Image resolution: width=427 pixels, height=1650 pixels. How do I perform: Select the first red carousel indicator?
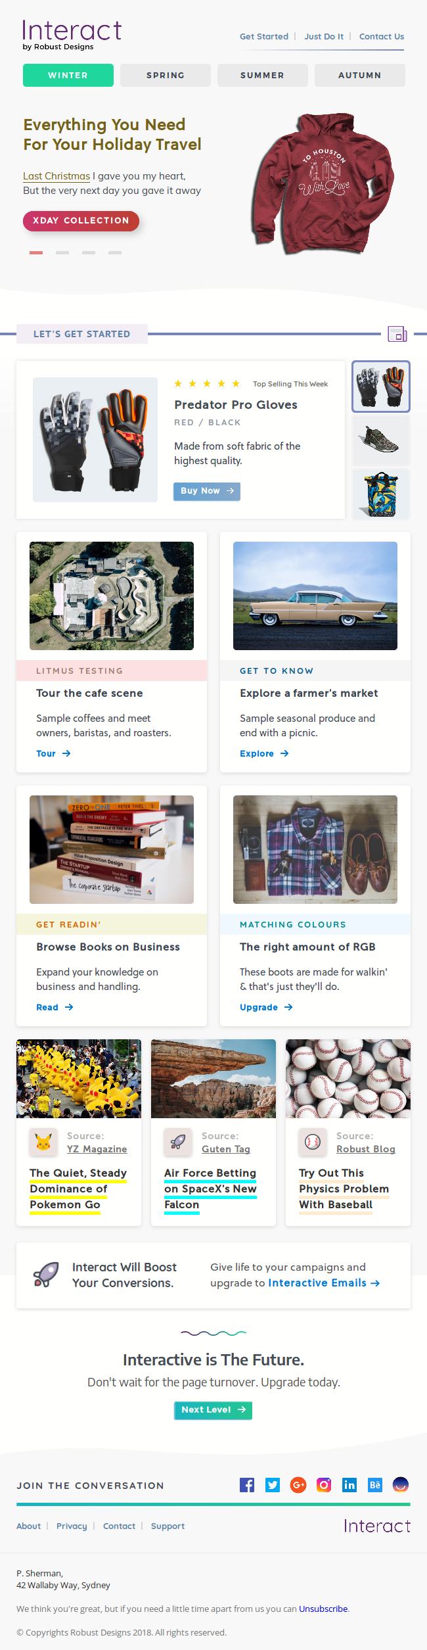36,252
